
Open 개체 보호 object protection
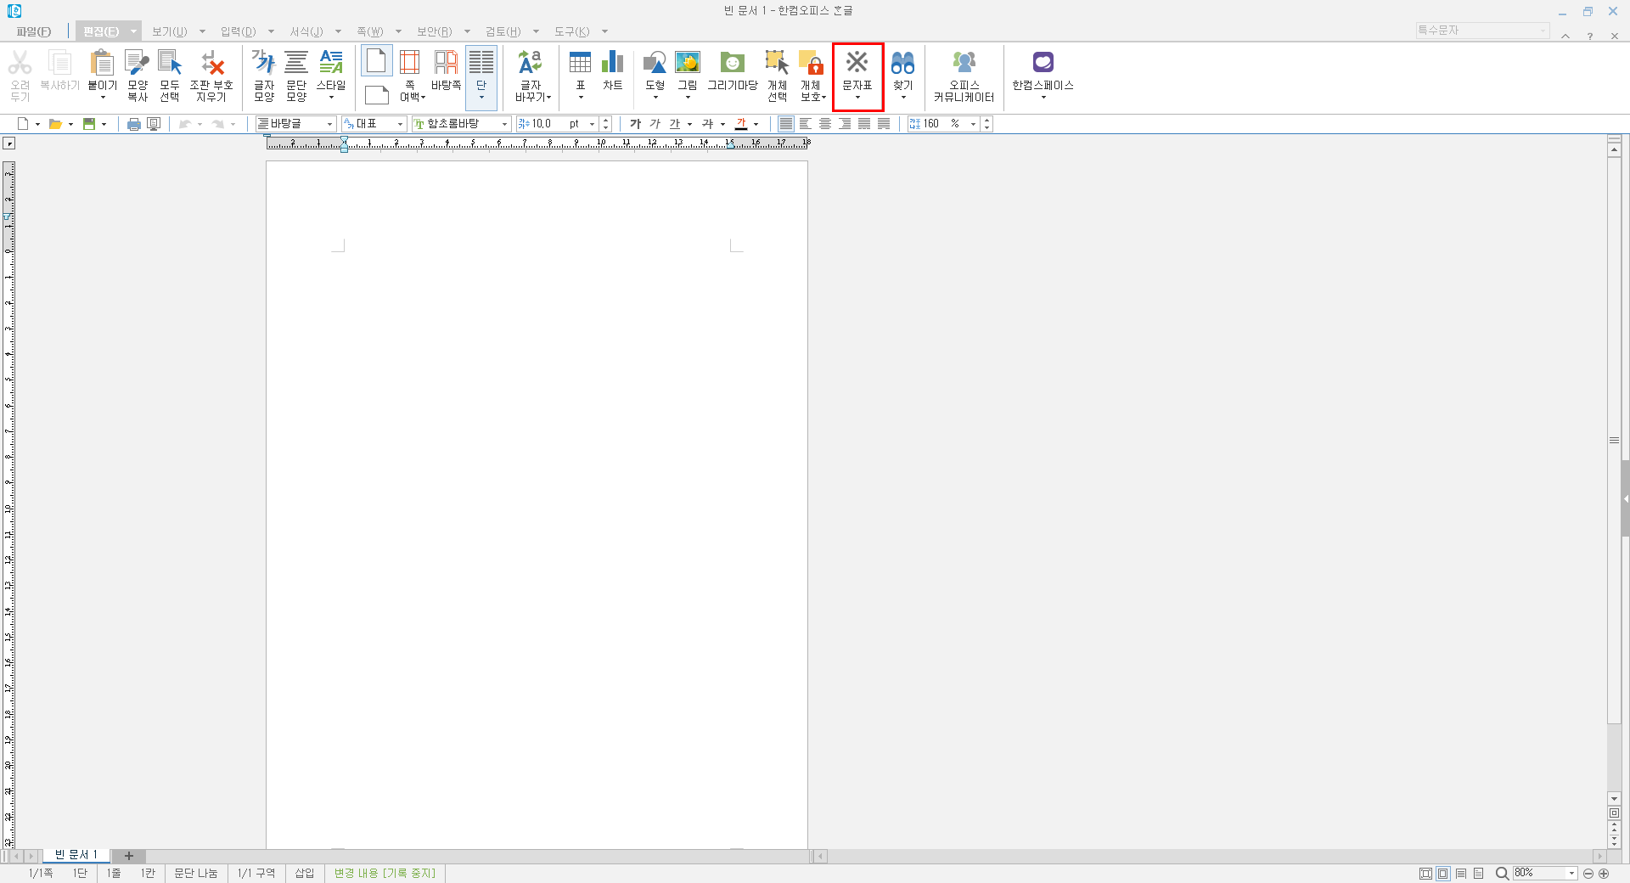[x=812, y=76]
